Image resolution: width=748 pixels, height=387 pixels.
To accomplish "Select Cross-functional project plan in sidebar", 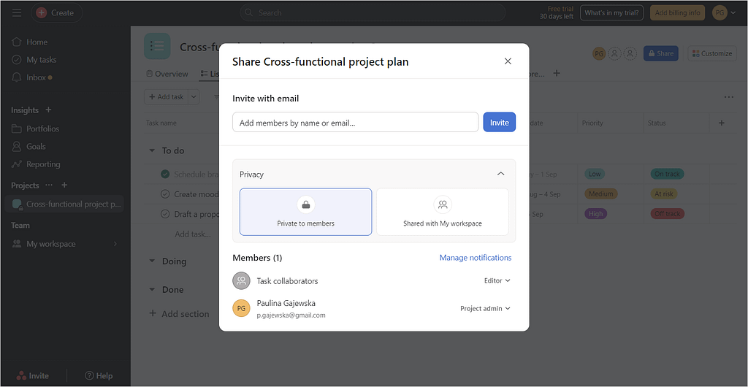I will [x=64, y=204].
